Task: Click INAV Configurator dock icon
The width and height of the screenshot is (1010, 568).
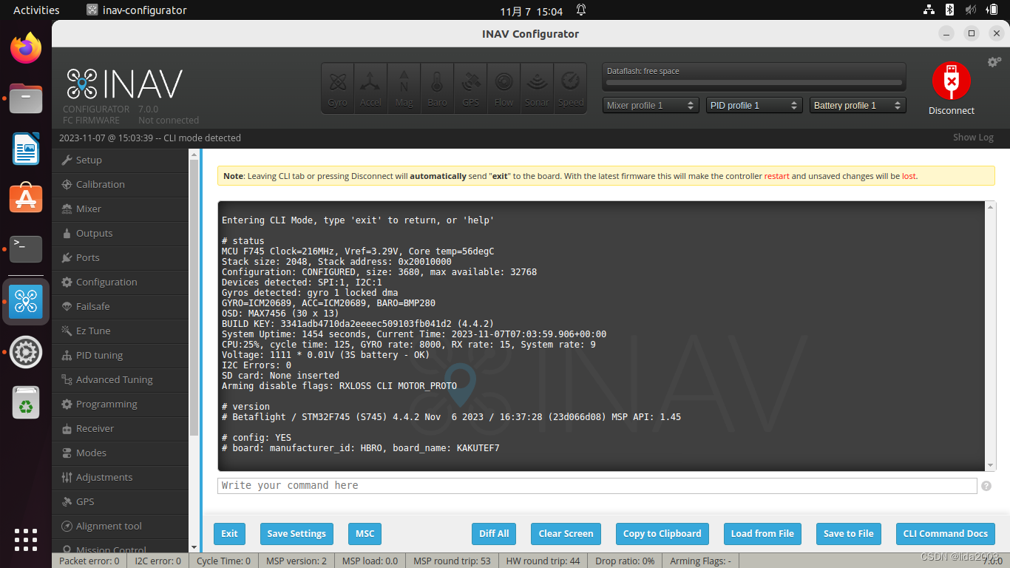Action: point(26,302)
